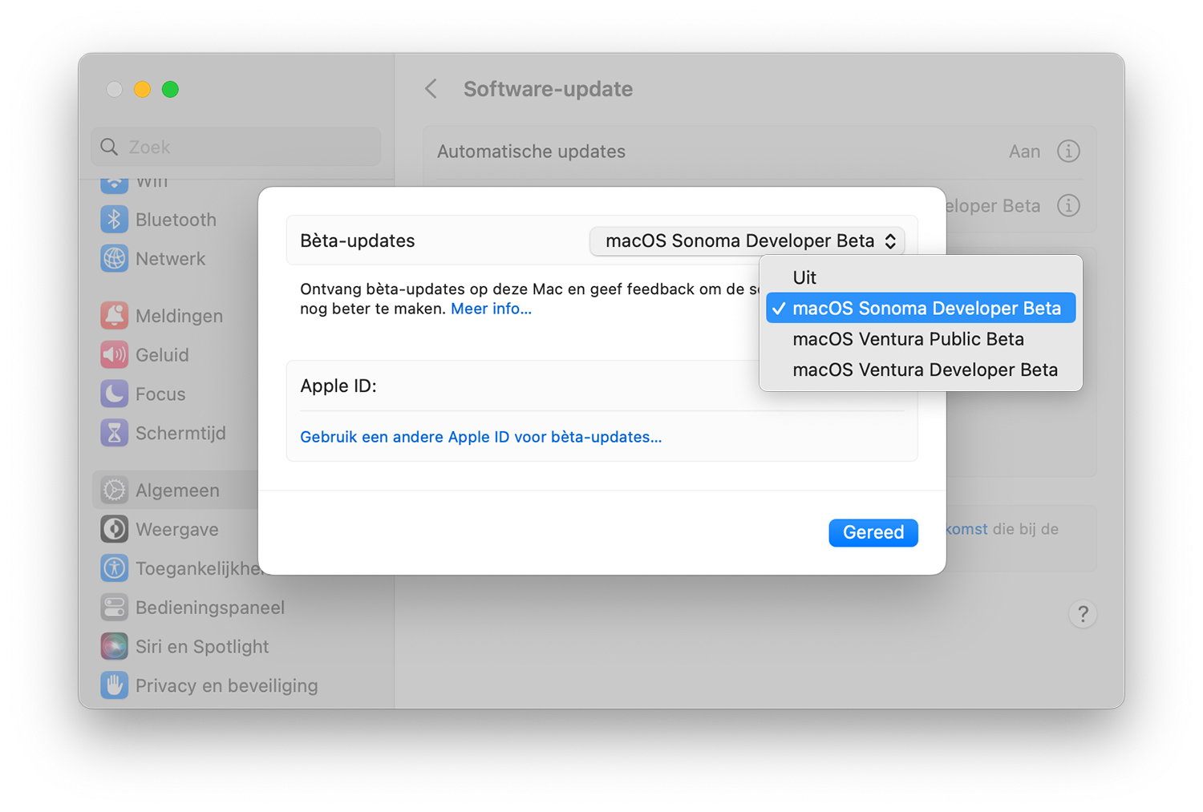Pick macOS Ventura Public Beta

tap(921, 339)
